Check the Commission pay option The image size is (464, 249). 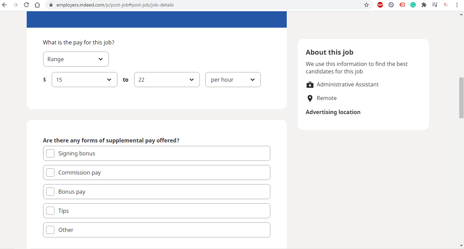pyautogui.click(x=50, y=172)
